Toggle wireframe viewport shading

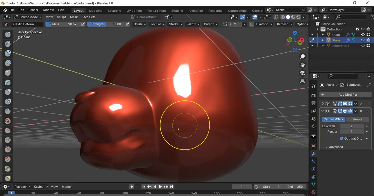coord(283,17)
